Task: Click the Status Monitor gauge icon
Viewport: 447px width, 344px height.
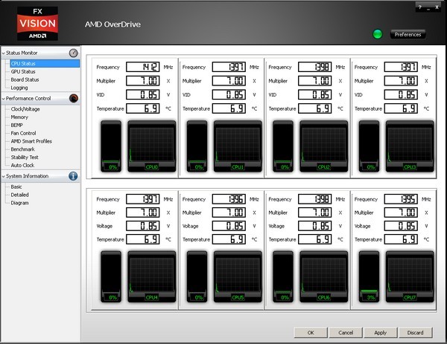Action: [x=74, y=53]
